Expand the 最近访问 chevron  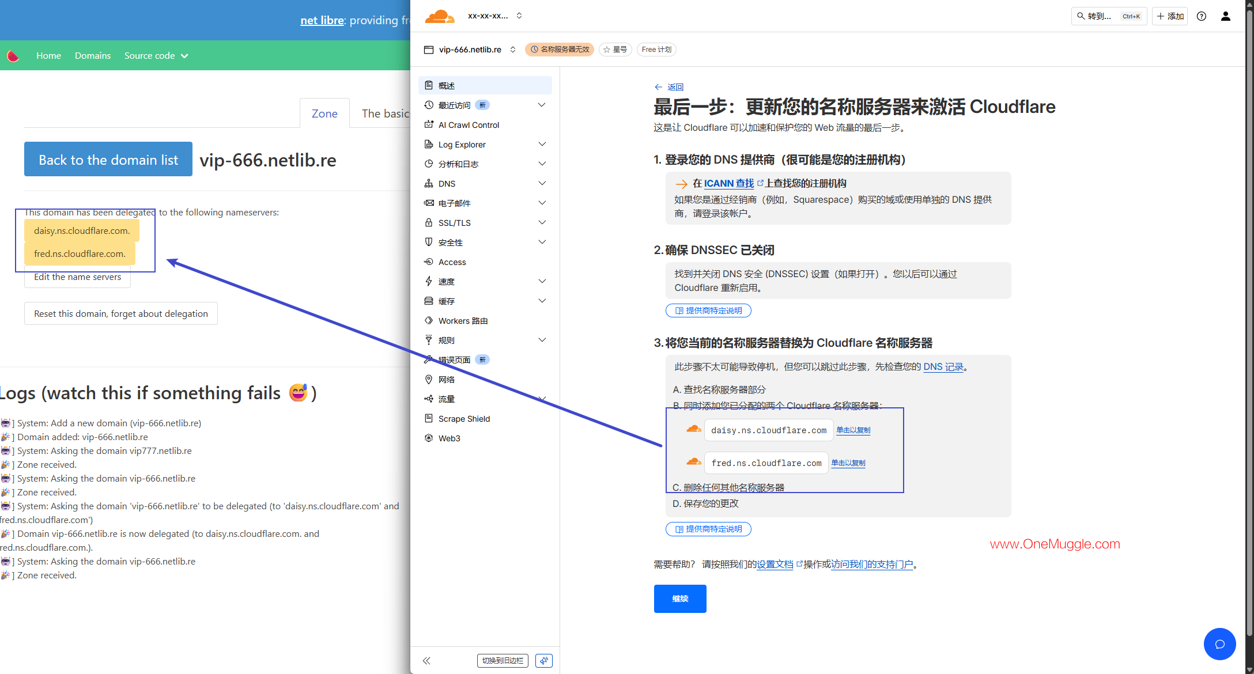pyautogui.click(x=542, y=105)
